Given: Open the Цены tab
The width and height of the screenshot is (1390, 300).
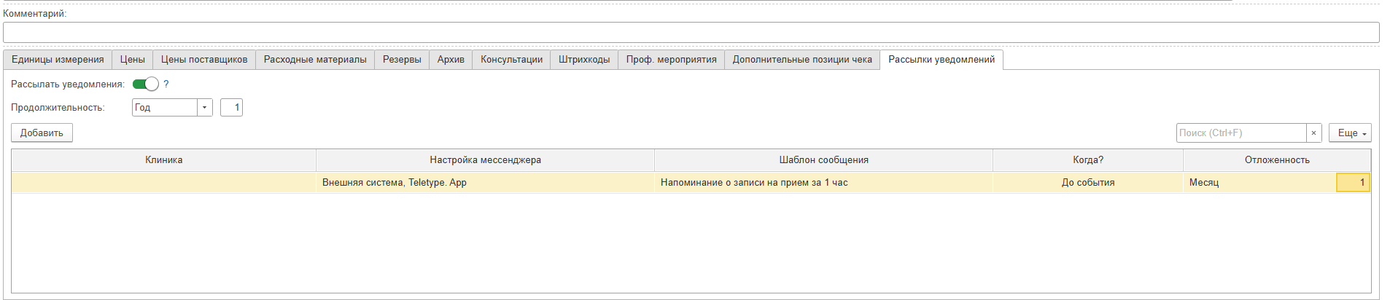Looking at the screenshot, I should coord(132,60).
